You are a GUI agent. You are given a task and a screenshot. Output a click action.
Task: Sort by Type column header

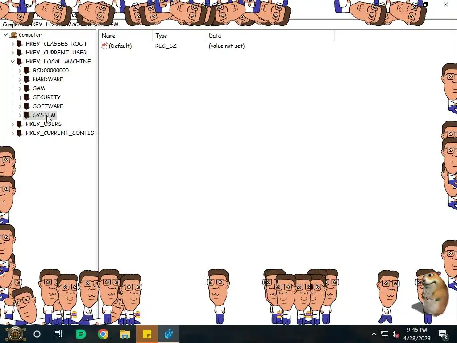point(179,36)
